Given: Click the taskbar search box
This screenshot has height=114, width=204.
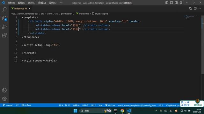Looking at the screenshot, I should tap(96, 111).
